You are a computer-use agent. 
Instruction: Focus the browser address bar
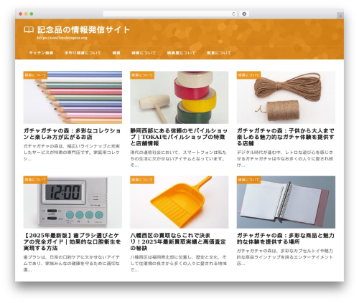click(x=170, y=14)
